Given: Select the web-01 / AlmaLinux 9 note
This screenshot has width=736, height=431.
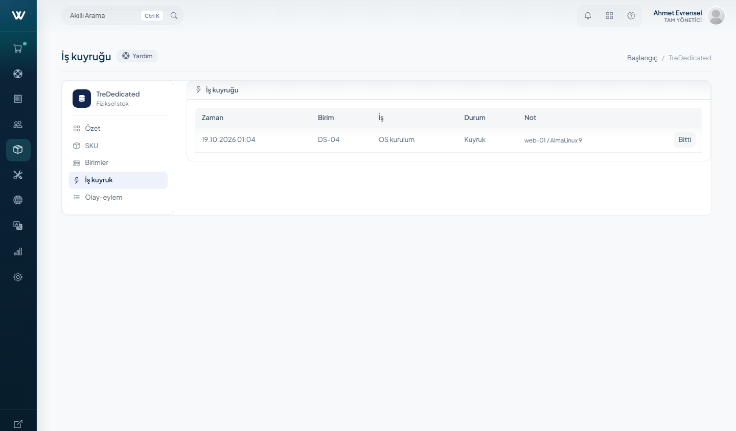Looking at the screenshot, I should (553, 140).
